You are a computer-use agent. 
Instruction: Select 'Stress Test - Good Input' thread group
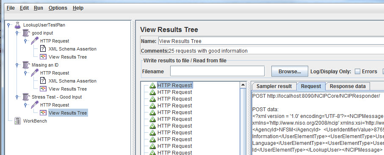click(57, 97)
